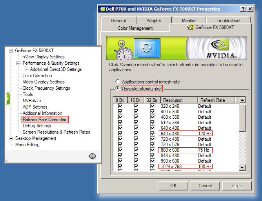262x201 pixels.
Task: Expand the Desktop Management tree node
Action: (11, 138)
